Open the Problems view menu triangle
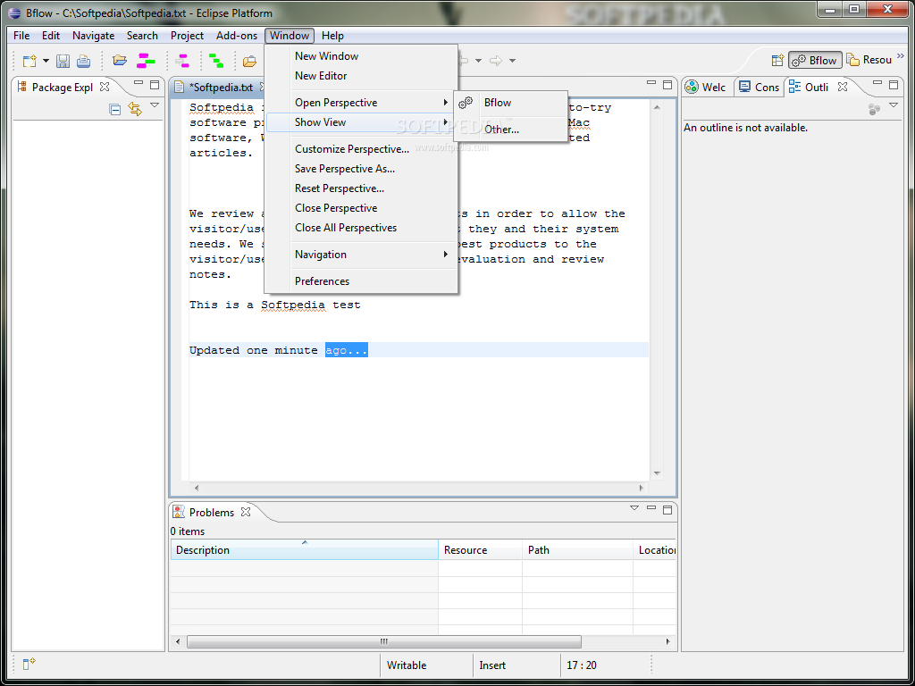 tap(634, 508)
